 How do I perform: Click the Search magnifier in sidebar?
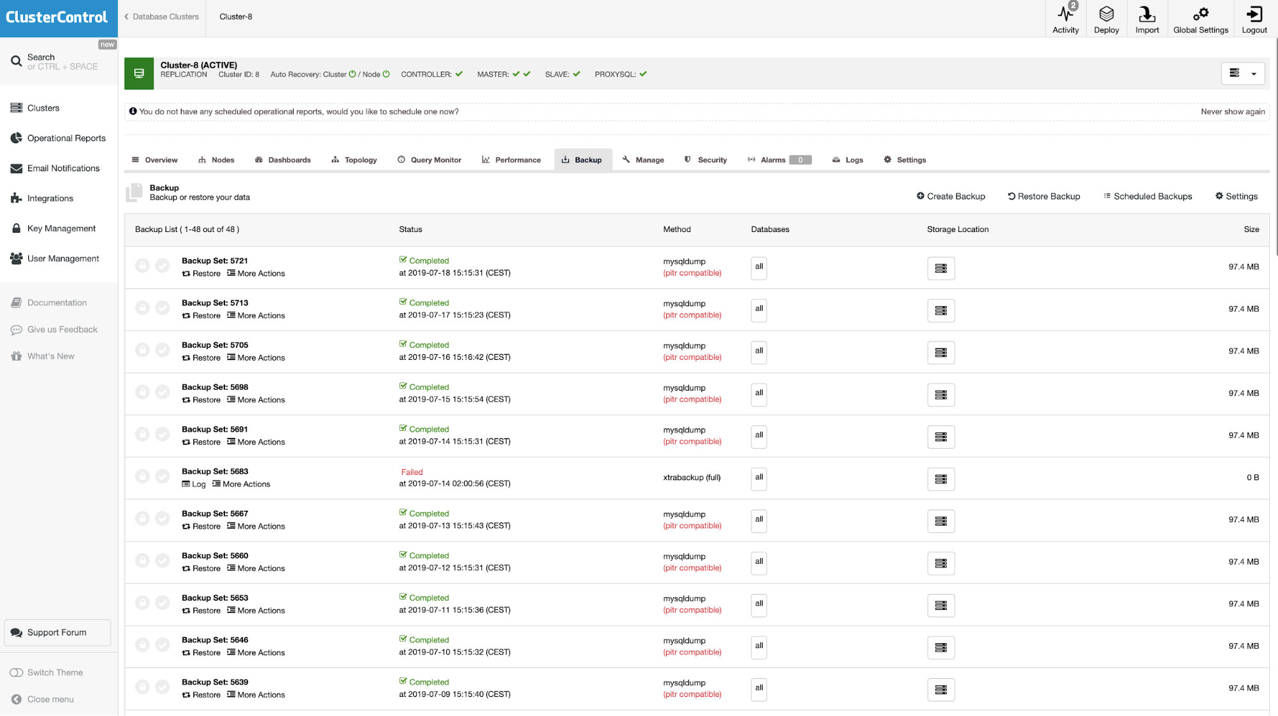[x=17, y=61]
